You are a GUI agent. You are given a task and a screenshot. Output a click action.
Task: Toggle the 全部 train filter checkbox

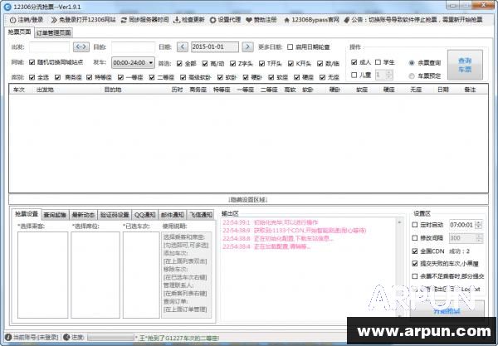tap(179, 64)
